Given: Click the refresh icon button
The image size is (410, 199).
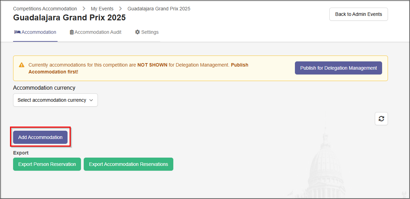Looking at the screenshot, I should click(381, 119).
